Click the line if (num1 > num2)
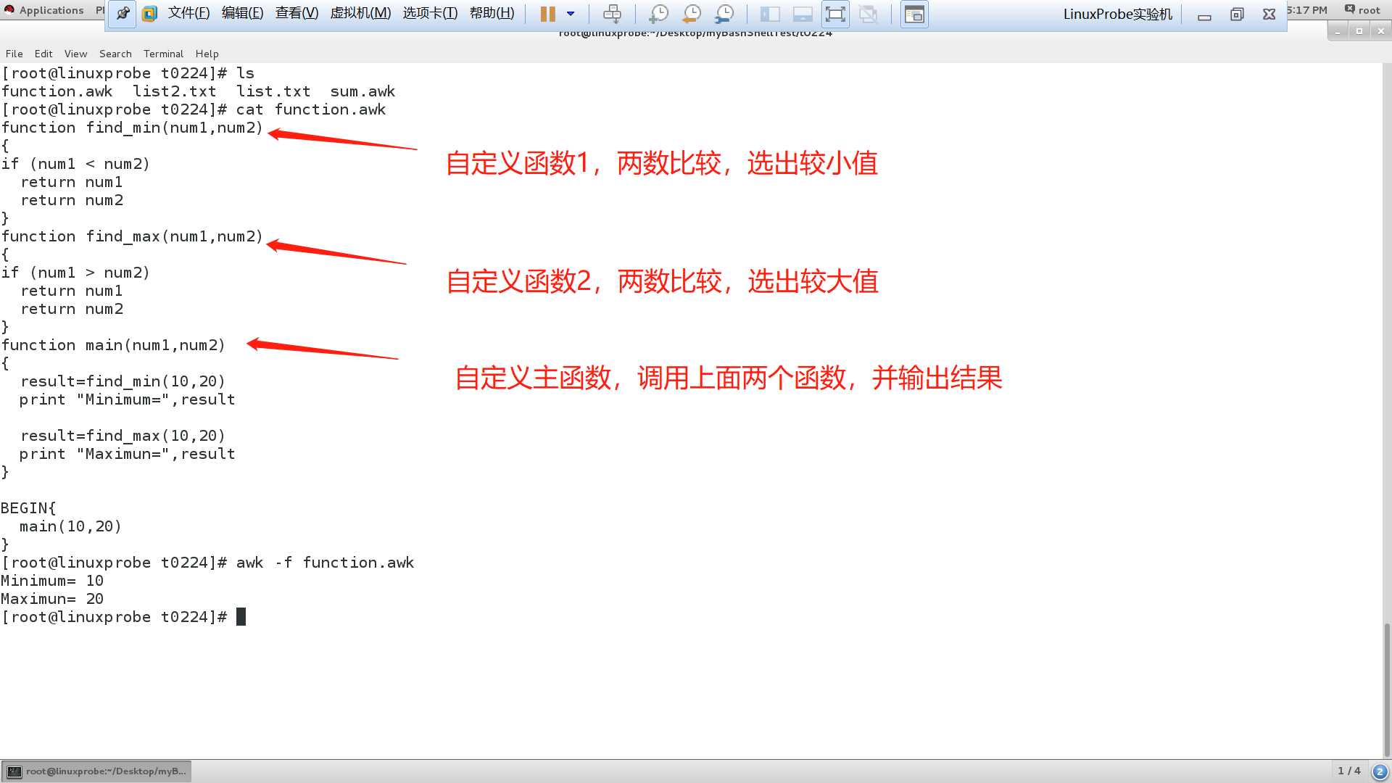1392x783 pixels. [x=75, y=273]
